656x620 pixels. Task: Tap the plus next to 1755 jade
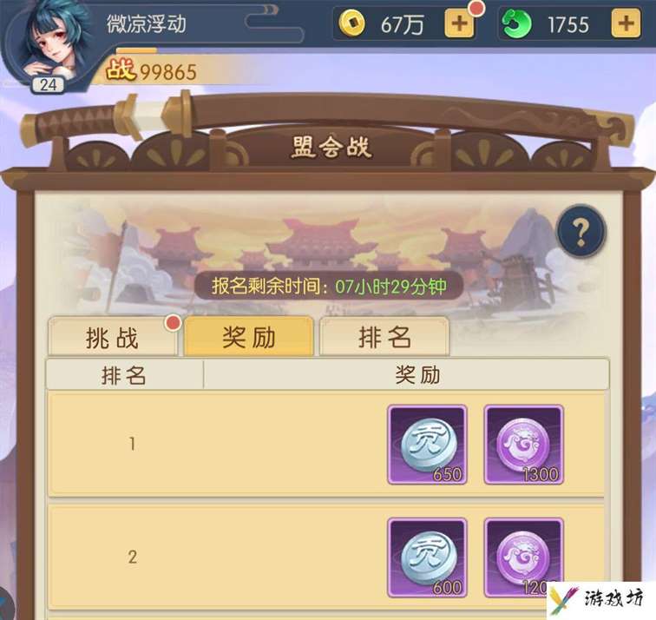626,23
